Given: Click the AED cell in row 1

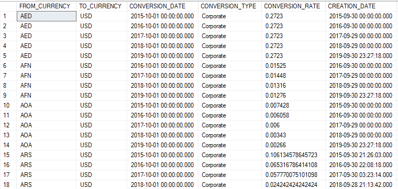Looking at the screenshot, I should 47,16.
